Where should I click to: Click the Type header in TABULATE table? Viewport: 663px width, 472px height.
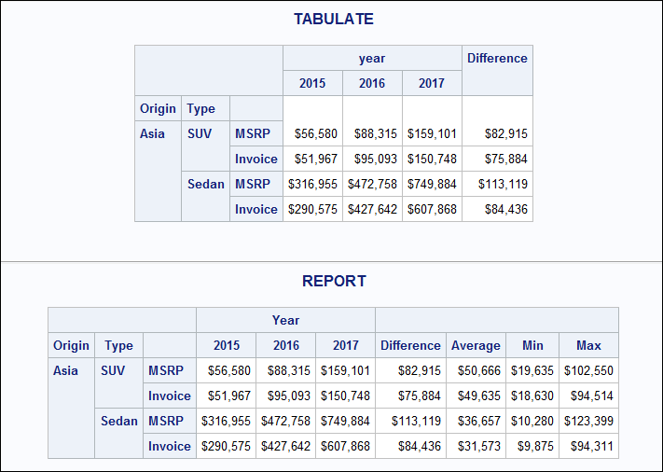201,108
